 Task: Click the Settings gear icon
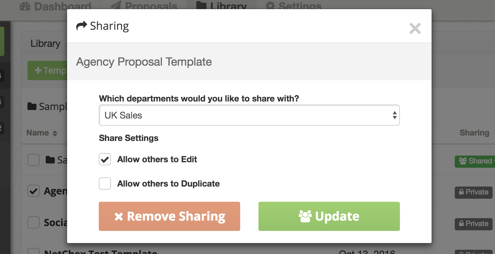pyautogui.click(x=270, y=5)
